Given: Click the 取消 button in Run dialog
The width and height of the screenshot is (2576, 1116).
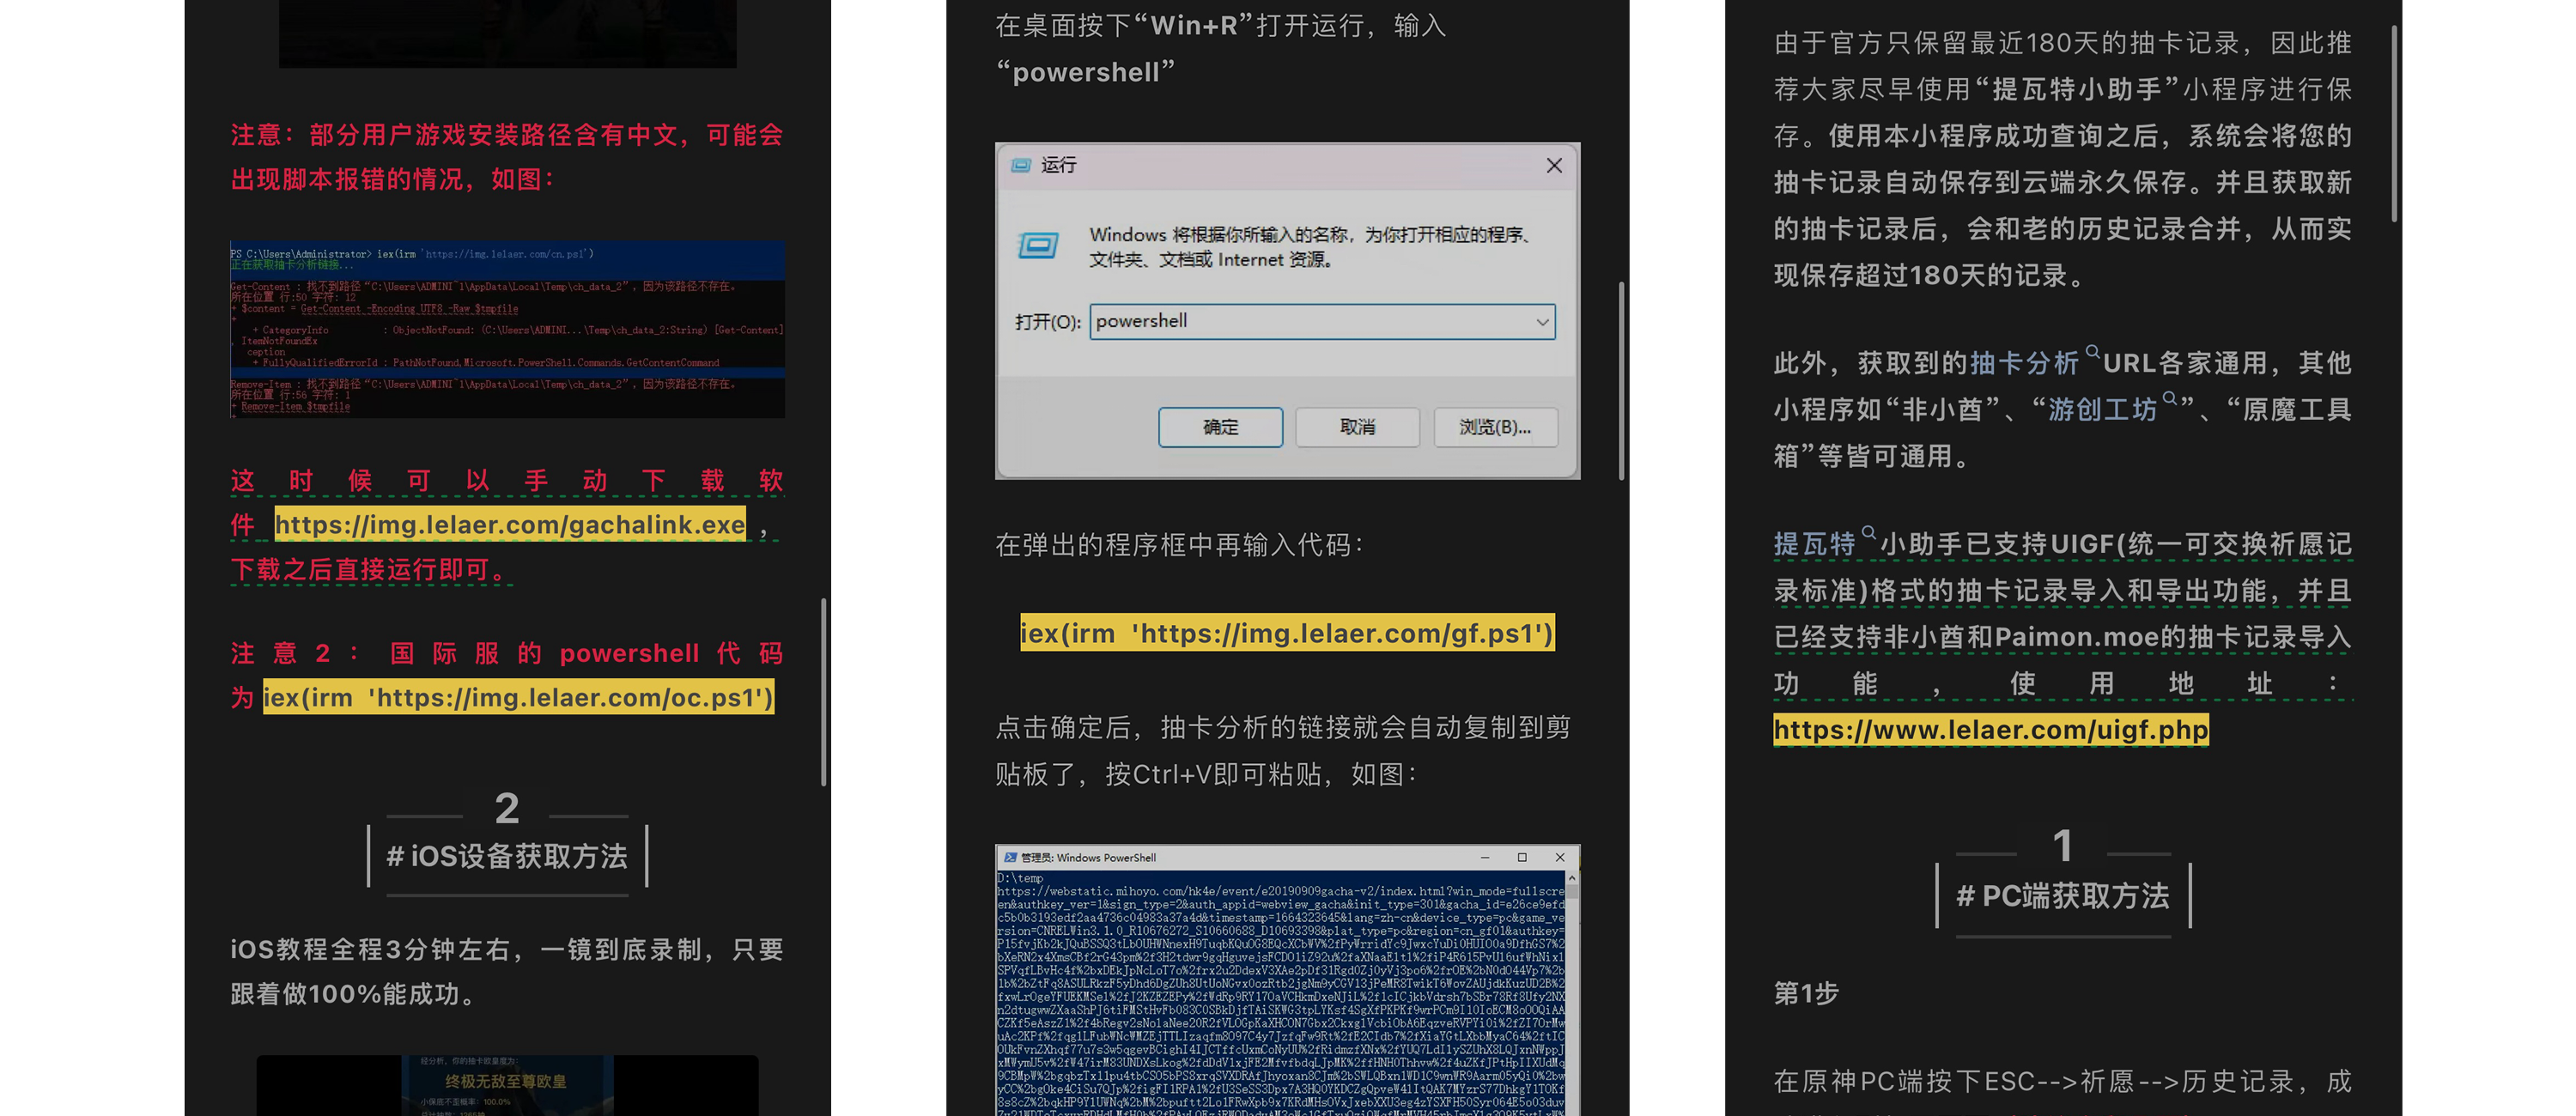Looking at the screenshot, I should click(x=1357, y=427).
